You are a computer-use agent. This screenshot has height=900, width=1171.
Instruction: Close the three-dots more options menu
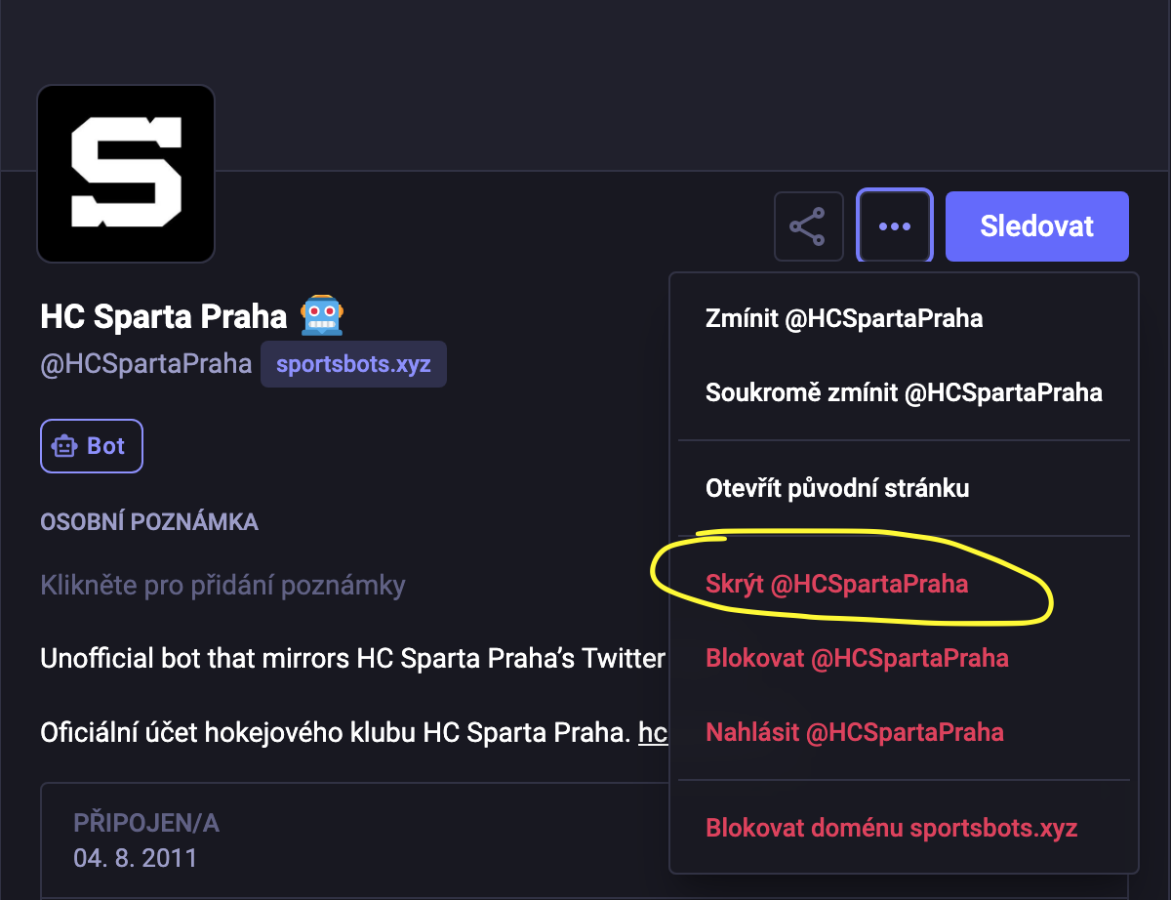coord(895,226)
